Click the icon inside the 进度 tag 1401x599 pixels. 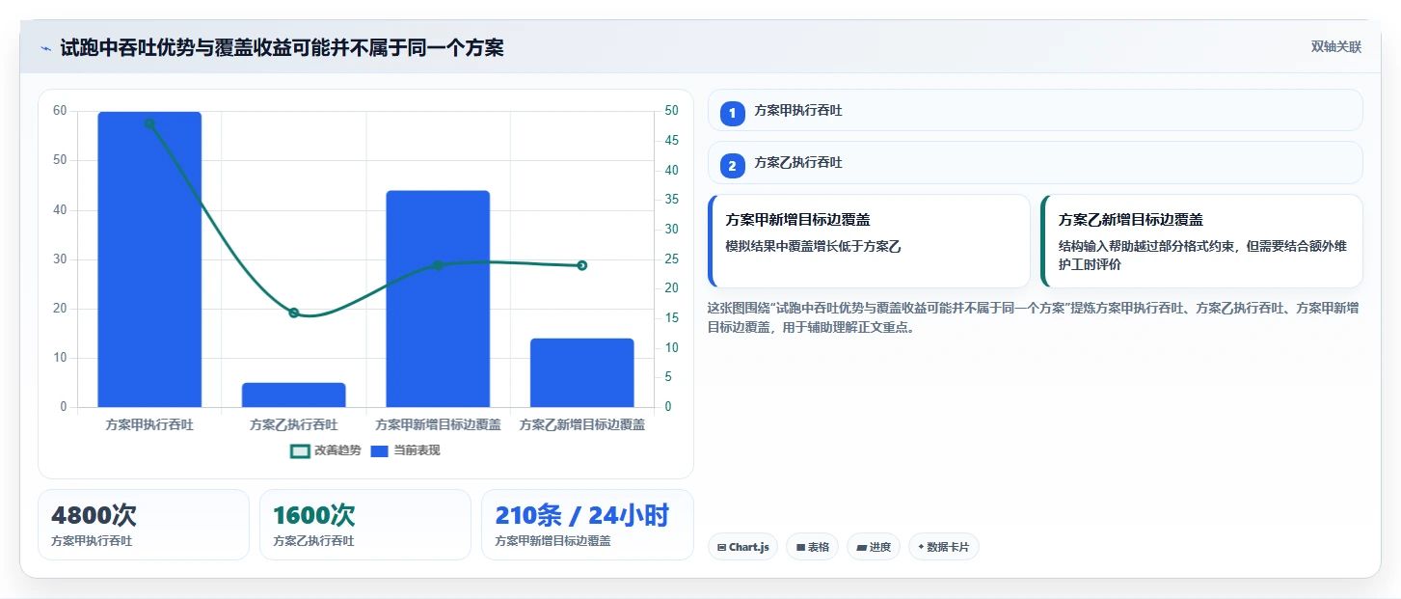(x=861, y=547)
